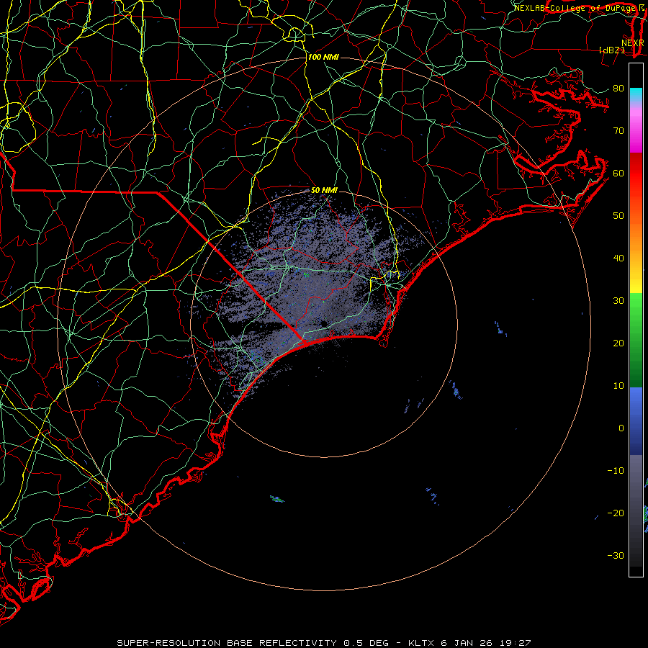Click the "100 NMI" range ring label
Viewport: 648px width, 648px height.
click(x=323, y=57)
